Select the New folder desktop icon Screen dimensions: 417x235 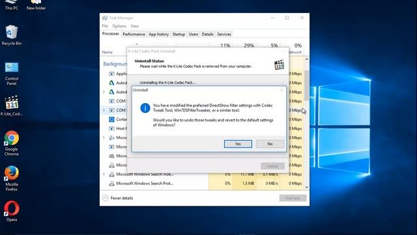[36, 5]
